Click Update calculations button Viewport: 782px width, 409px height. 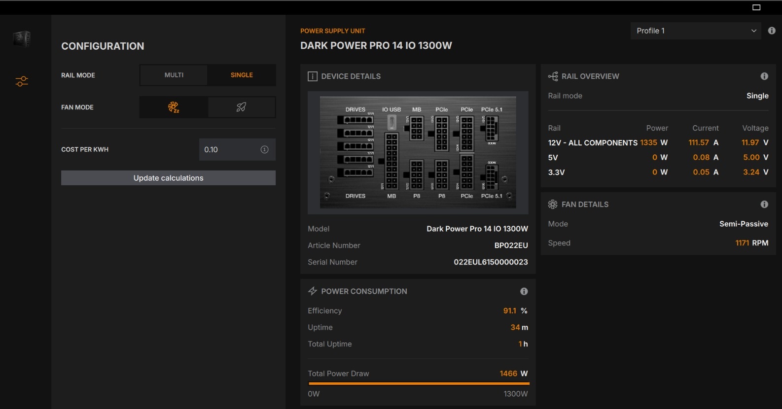click(x=168, y=178)
